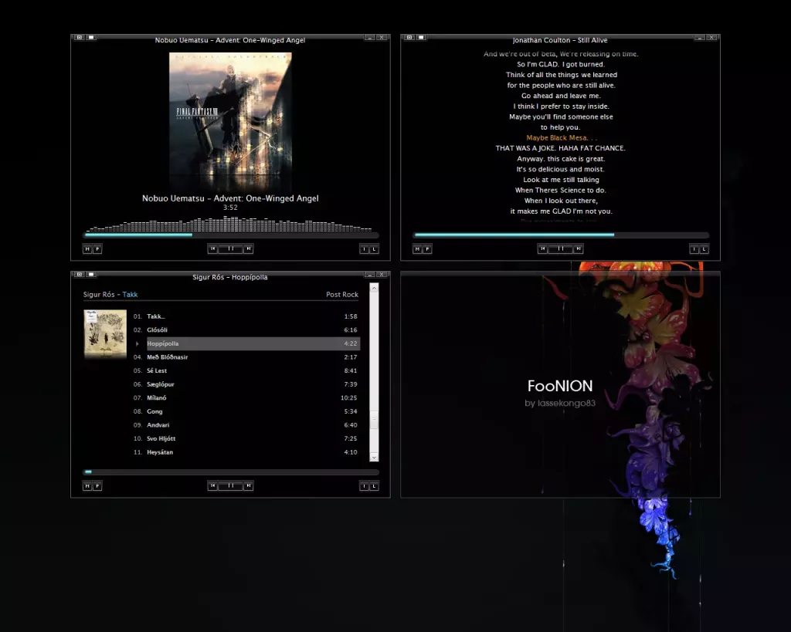Go to previous track in Still Alive window

pos(542,249)
